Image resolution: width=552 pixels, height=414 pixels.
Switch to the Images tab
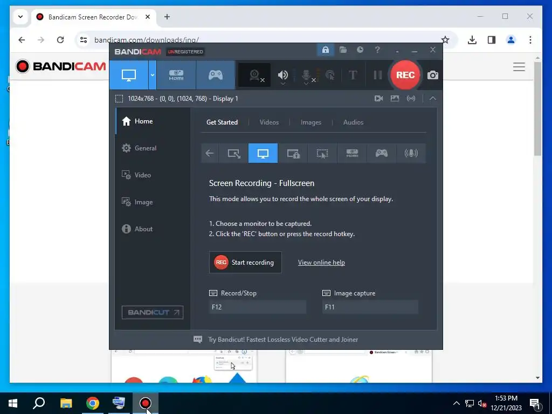coord(311,122)
